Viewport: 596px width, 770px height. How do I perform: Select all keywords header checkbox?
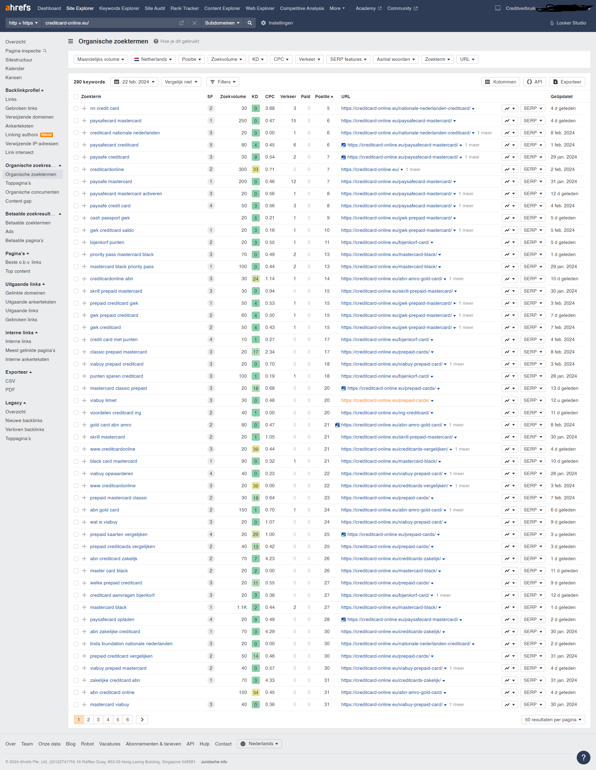[76, 97]
